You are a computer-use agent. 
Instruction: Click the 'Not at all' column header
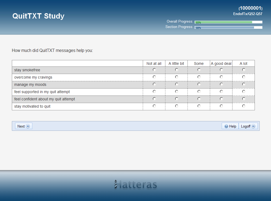point(154,64)
